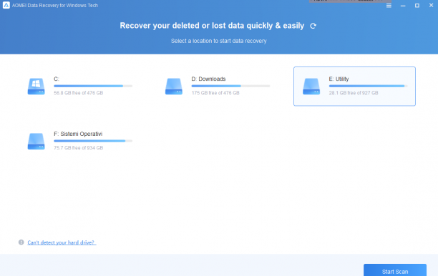Choose the "D: Downloads" drive label
This screenshot has height=276, width=438.
click(x=208, y=79)
